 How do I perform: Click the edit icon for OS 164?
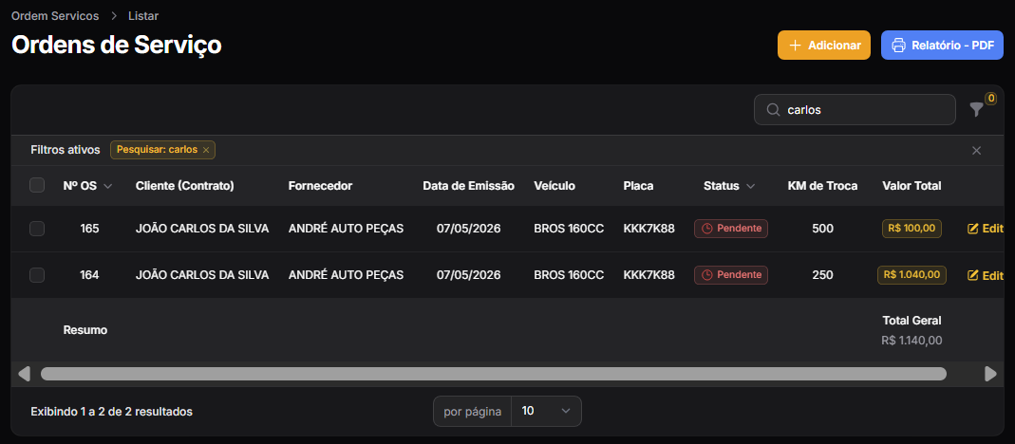[x=972, y=275]
